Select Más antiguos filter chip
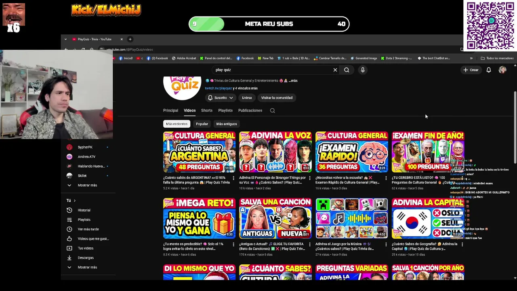 [227, 124]
